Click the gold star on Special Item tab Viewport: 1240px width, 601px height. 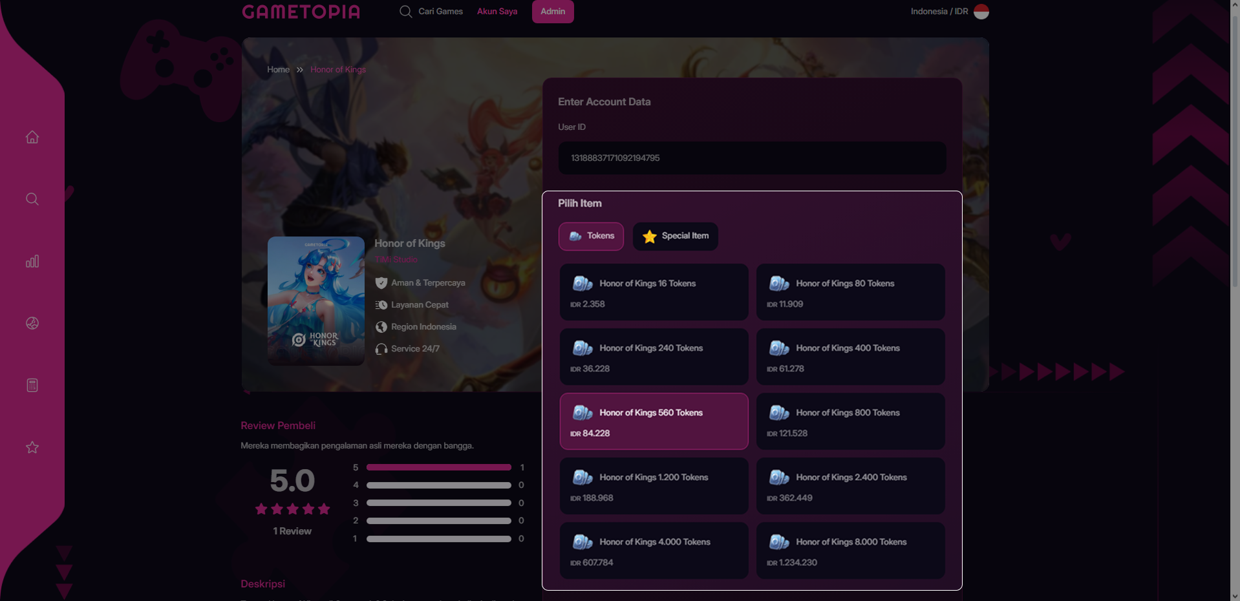pyautogui.click(x=650, y=237)
